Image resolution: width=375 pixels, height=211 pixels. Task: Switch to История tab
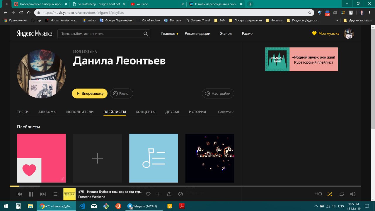(x=197, y=112)
